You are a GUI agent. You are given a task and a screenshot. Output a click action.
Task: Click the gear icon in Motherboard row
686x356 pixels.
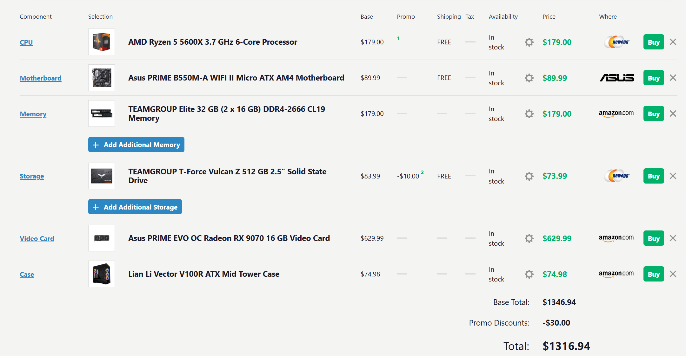pos(529,78)
